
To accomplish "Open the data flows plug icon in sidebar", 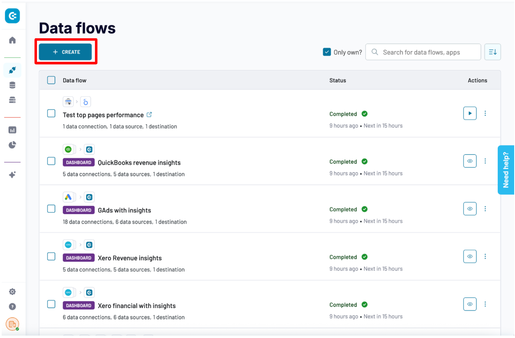I will (12, 70).
